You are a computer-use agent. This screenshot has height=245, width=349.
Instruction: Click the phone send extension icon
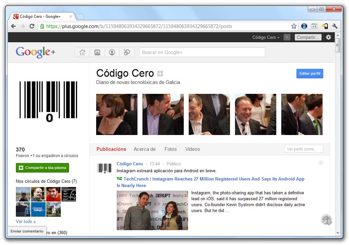[325, 26]
